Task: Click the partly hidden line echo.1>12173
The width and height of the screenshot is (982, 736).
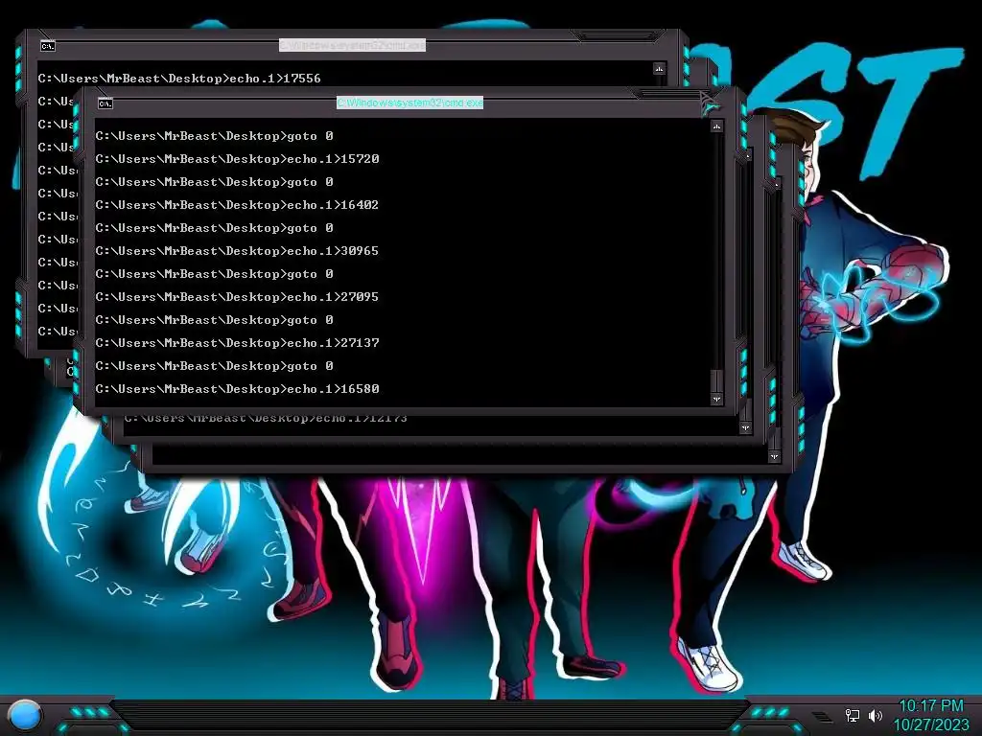Action: point(267,418)
